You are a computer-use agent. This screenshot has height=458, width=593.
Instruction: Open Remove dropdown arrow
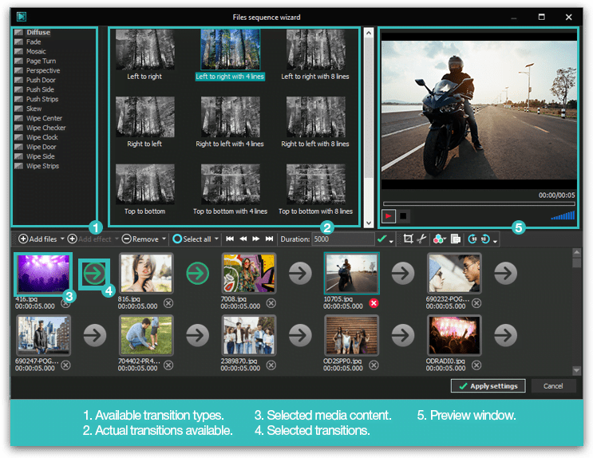pos(164,239)
